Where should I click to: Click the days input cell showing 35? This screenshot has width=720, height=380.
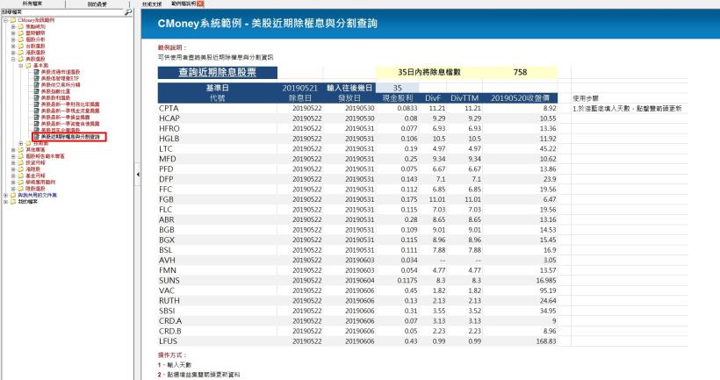tap(397, 88)
